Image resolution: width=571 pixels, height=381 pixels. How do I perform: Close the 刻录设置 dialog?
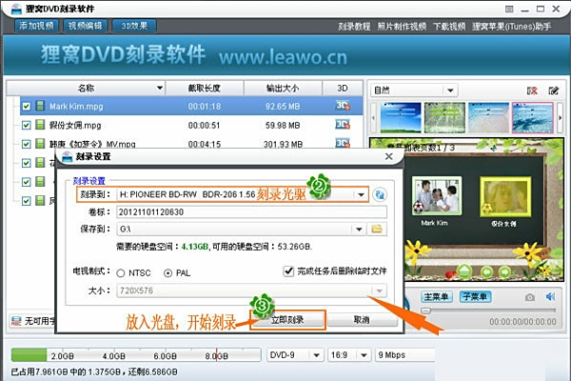389,156
